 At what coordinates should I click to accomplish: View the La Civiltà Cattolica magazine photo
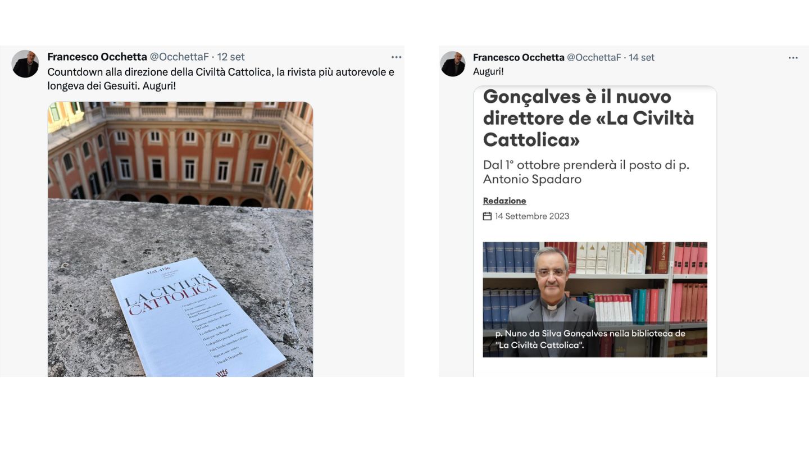pos(180,239)
